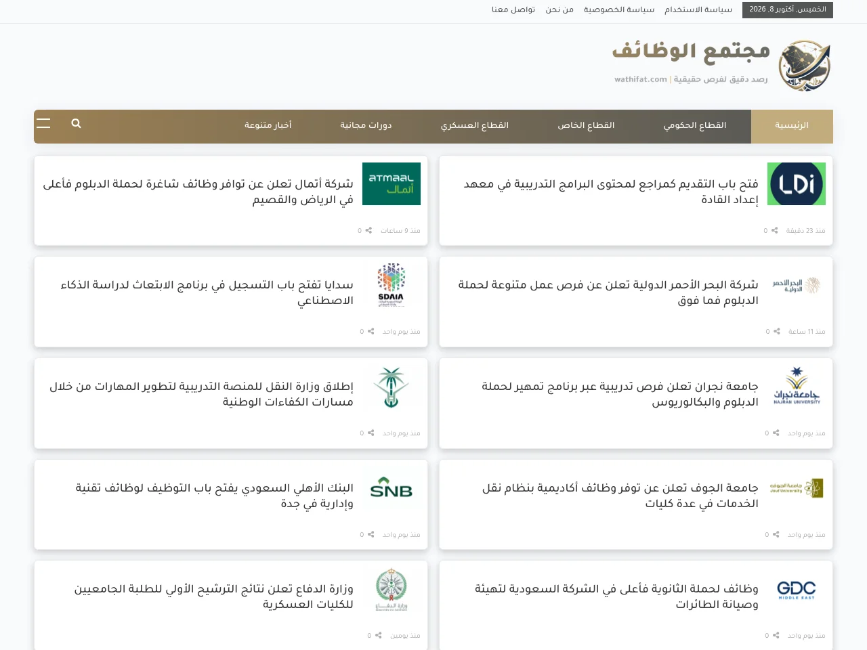The height and width of the screenshot is (650, 867).
Task: Share the Ministry of Transport article
Action: [371, 433]
